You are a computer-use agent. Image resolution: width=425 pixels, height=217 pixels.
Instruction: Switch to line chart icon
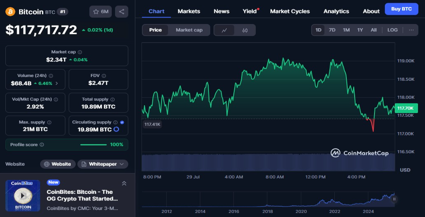pyautogui.click(x=224, y=30)
